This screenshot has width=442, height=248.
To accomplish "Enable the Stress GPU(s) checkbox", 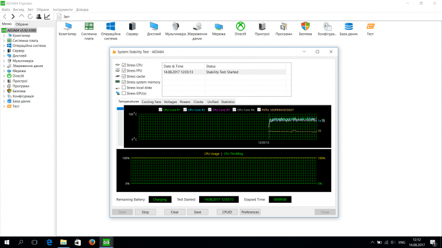I will coord(124,93).
